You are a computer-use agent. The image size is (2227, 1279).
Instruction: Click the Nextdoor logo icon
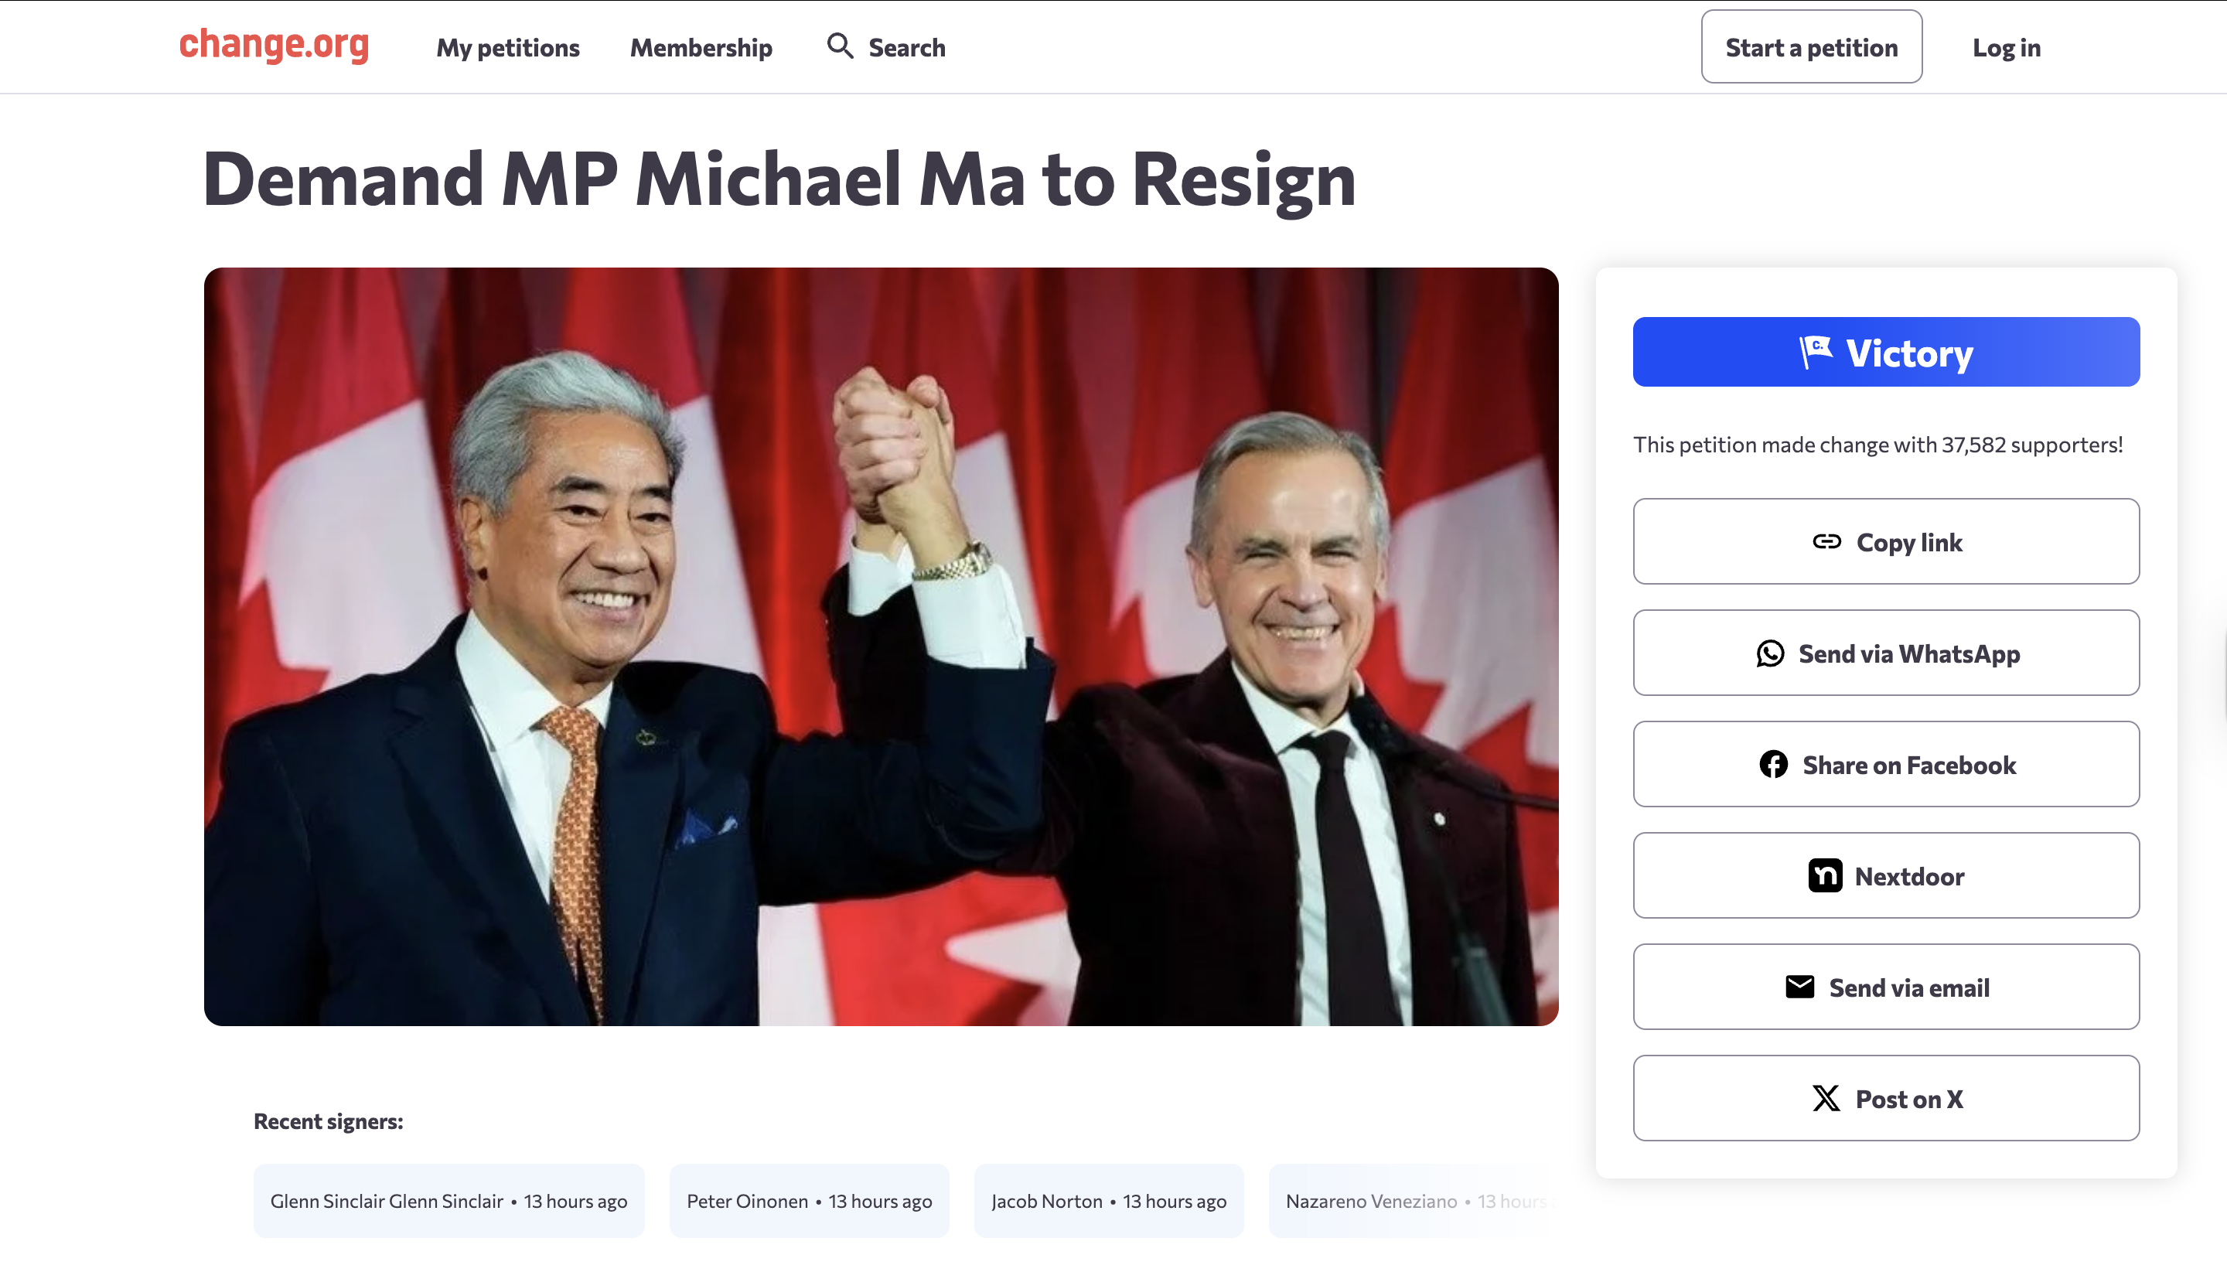pyautogui.click(x=1825, y=876)
